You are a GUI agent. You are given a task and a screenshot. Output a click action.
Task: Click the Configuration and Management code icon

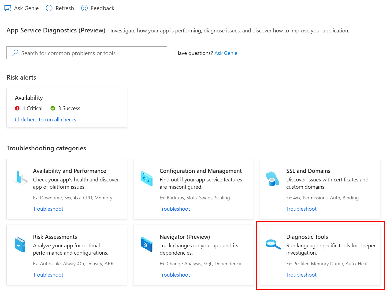pyautogui.click(x=147, y=178)
